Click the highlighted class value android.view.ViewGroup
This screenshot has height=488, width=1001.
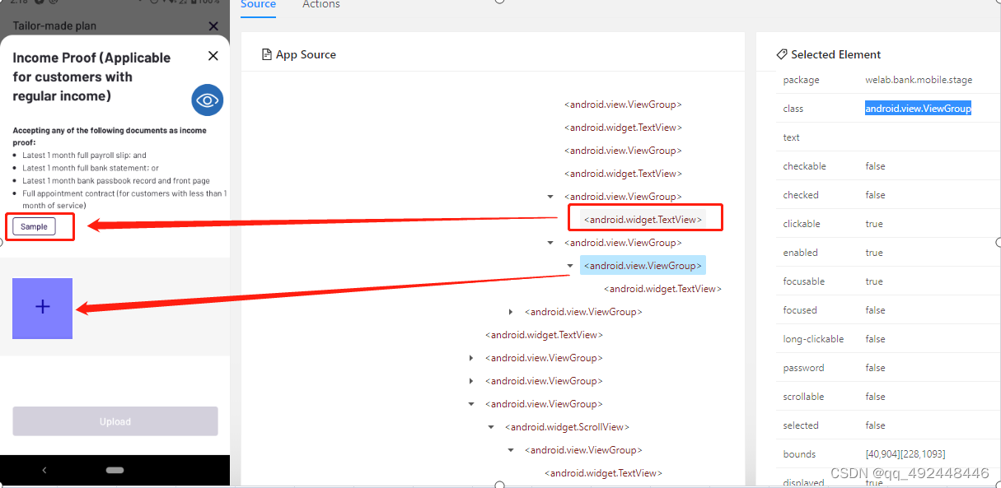pyautogui.click(x=918, y=107)
